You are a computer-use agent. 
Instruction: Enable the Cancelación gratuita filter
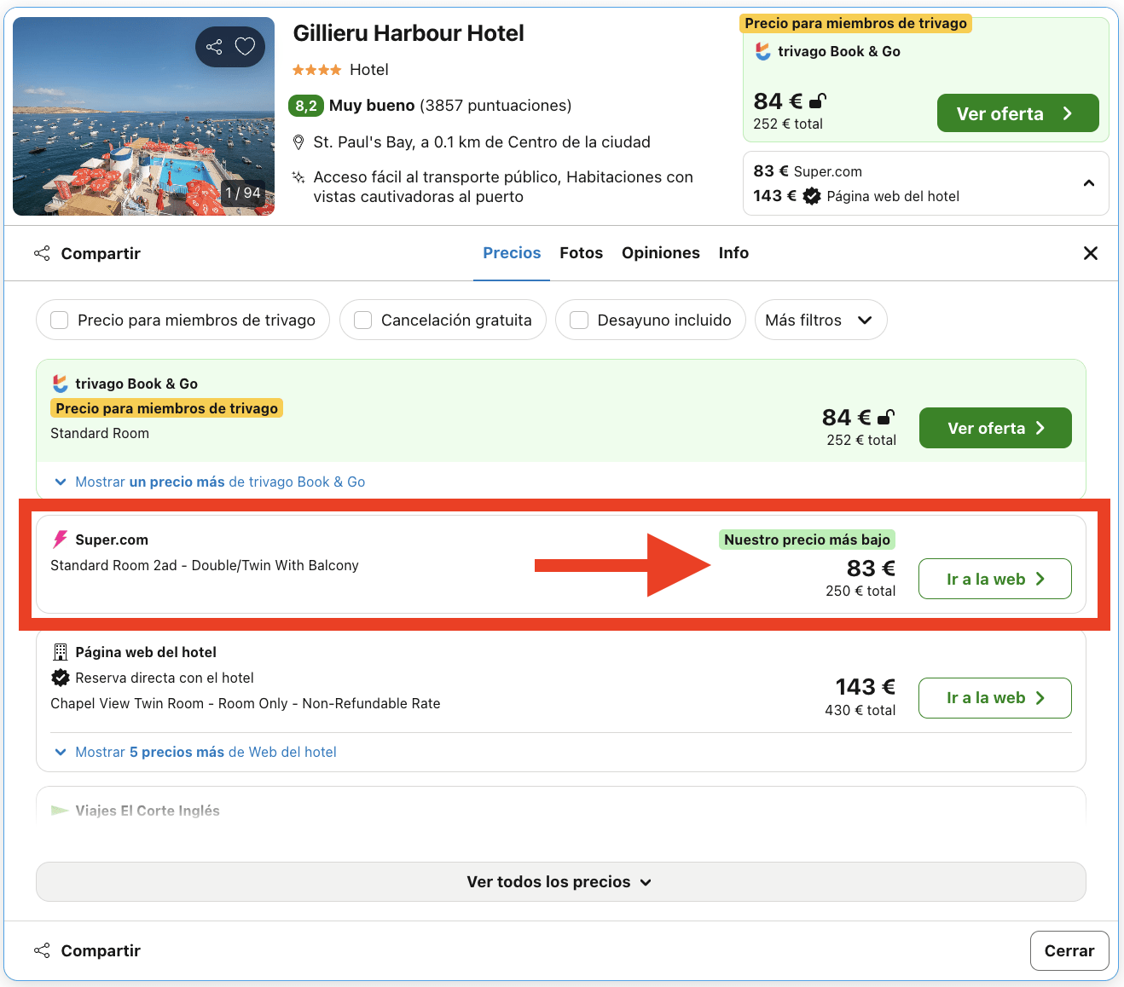tap(362, 320)
